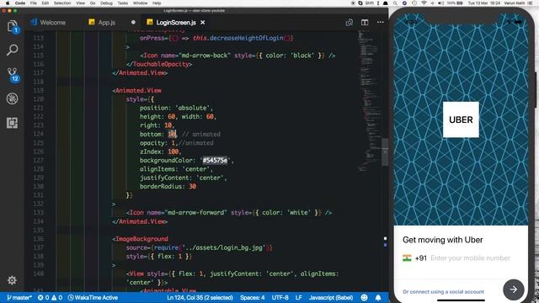Click '../assets/login_bg.jpg' path in code
This screenshot has height=303, width=539.
tap(223, 247)
